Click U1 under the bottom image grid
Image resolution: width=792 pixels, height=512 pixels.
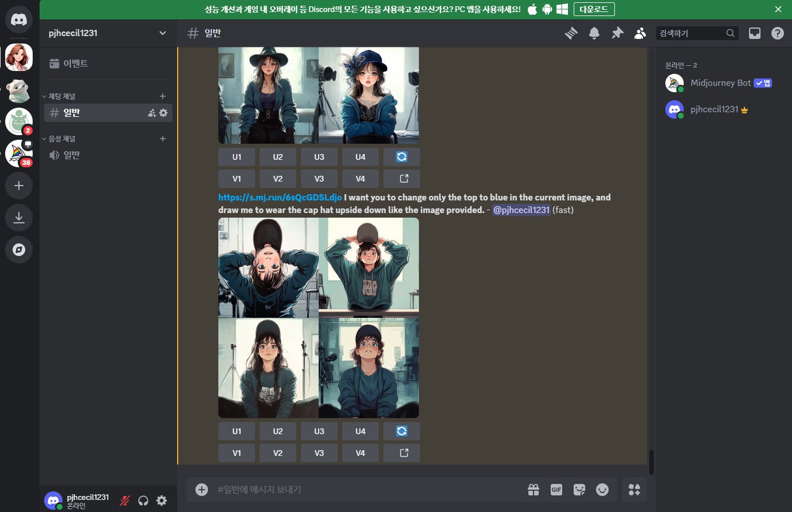[237, 431]
